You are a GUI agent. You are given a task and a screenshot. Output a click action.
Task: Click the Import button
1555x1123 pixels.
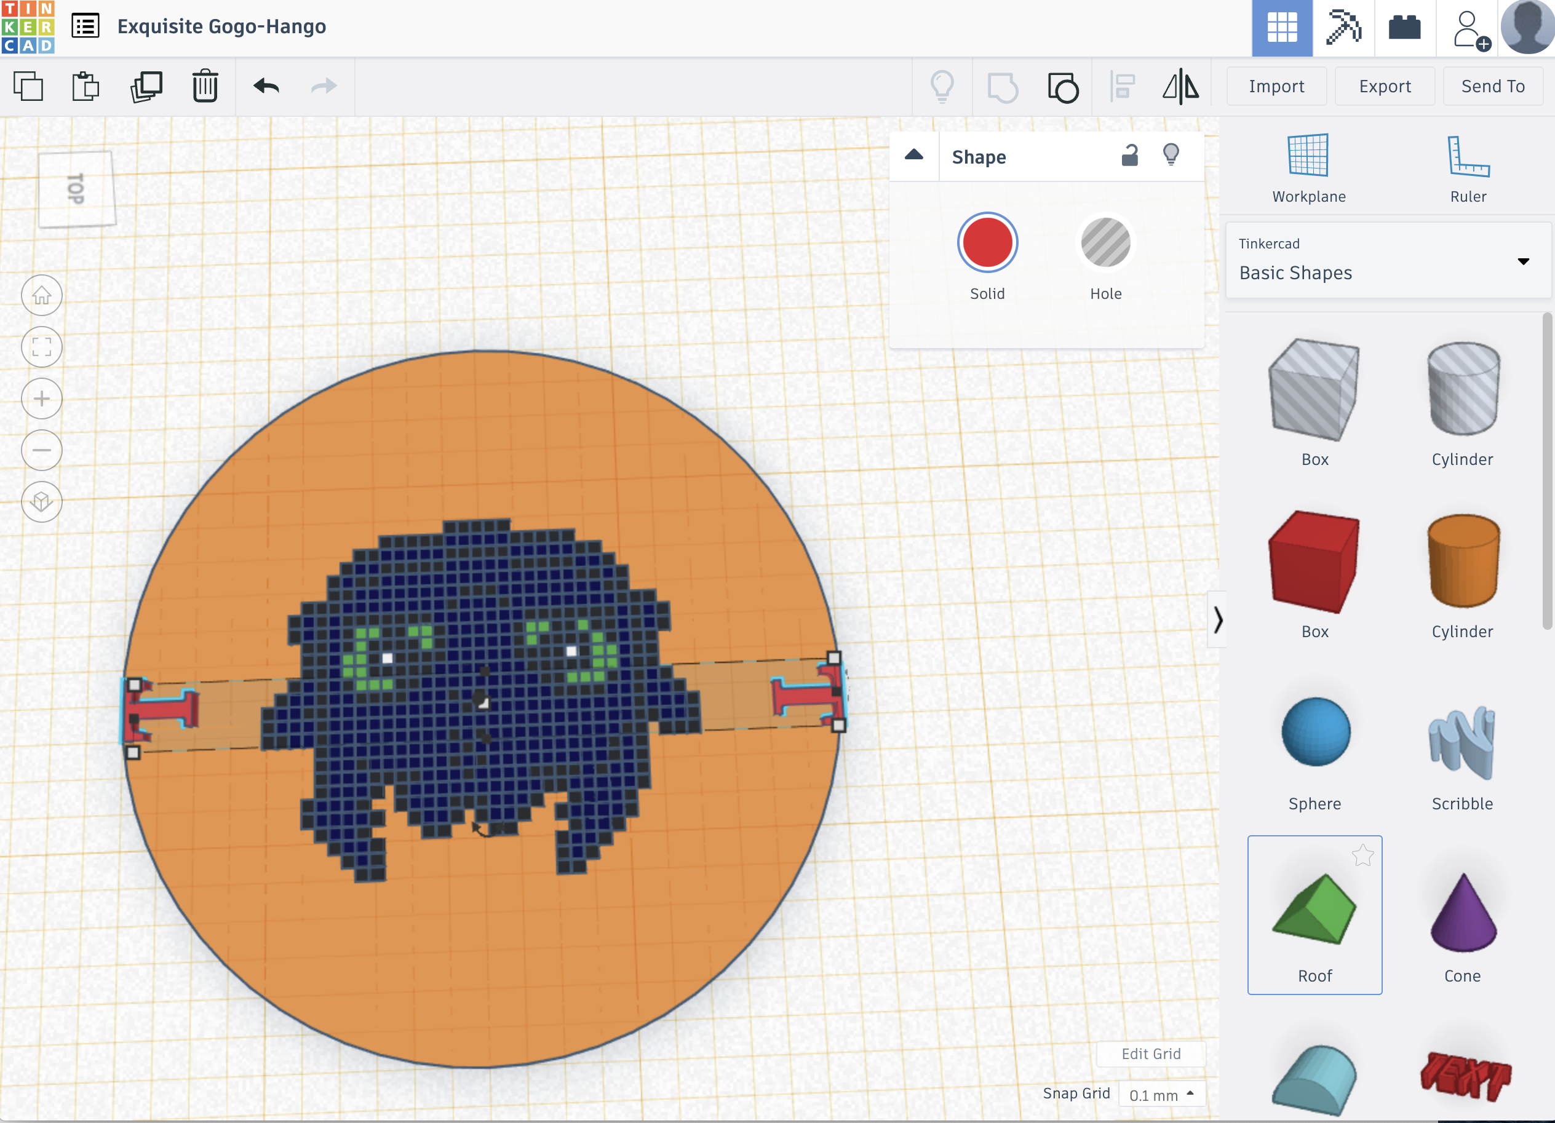coord(1276,86)
